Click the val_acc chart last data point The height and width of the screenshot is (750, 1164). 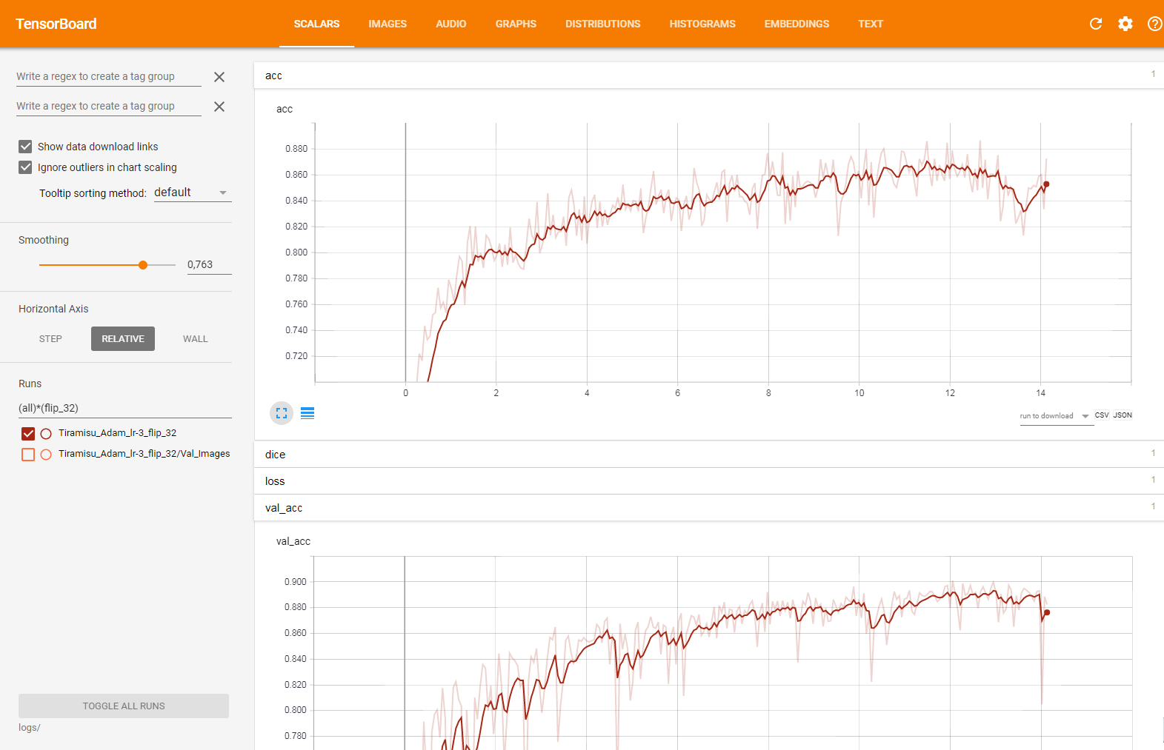[x=1047, y=613]
